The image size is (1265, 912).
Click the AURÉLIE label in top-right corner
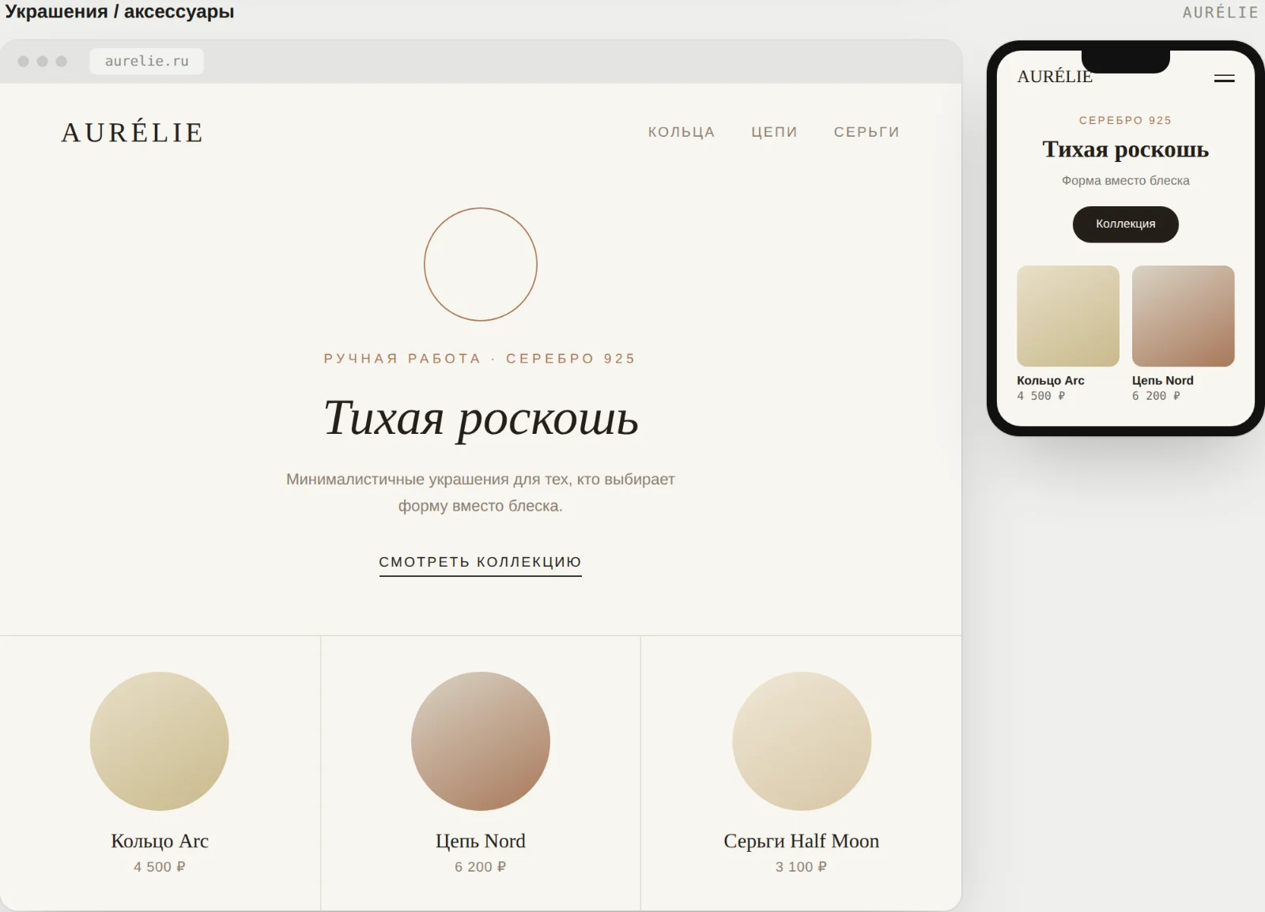[x=1220, y=13]
